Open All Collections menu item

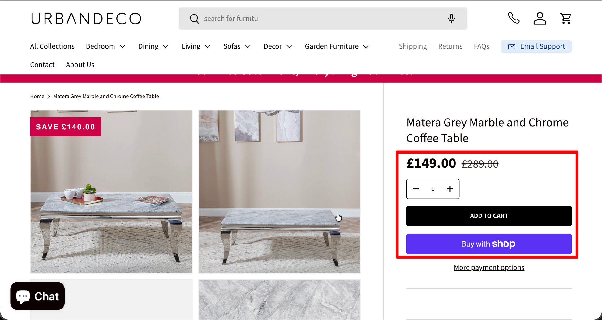(x=52, y=46)
